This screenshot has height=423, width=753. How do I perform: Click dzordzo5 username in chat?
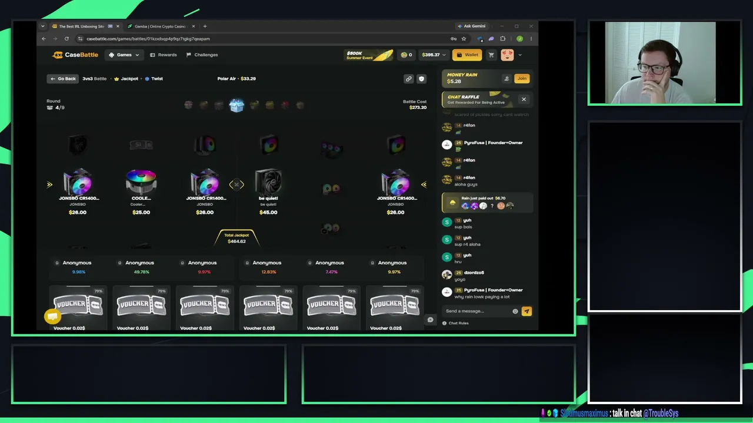pyautogui.click(x=474, y=273)
